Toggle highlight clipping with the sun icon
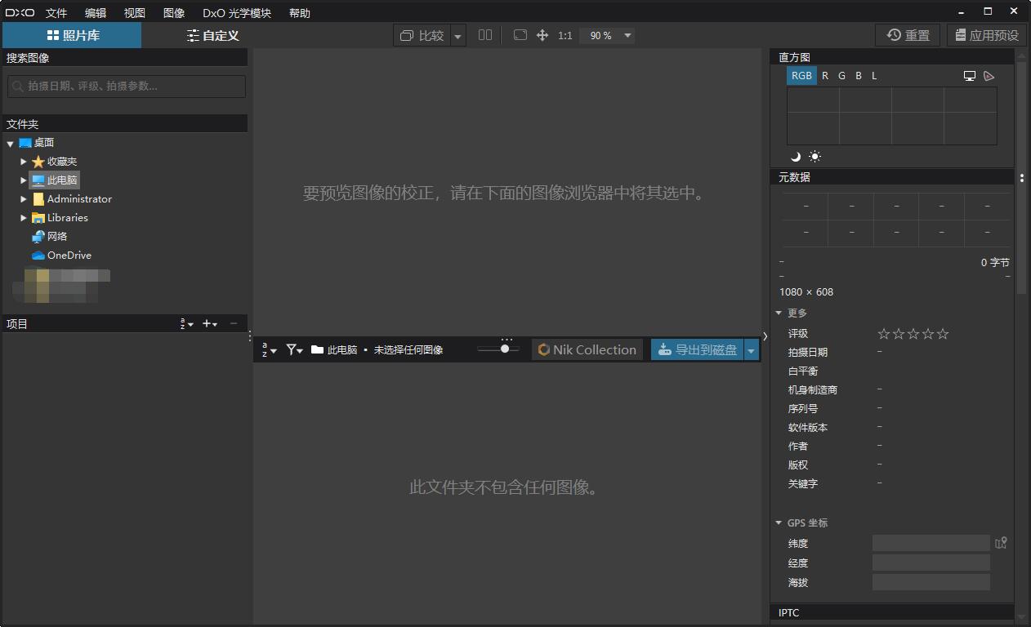 (814, 156)
